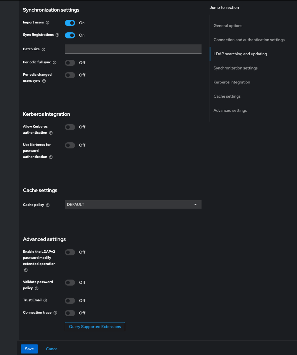This screenshot has height=355, width=297.
Task: Show help tooltip for Periodic full sync
Action: (x=54, y=63)
